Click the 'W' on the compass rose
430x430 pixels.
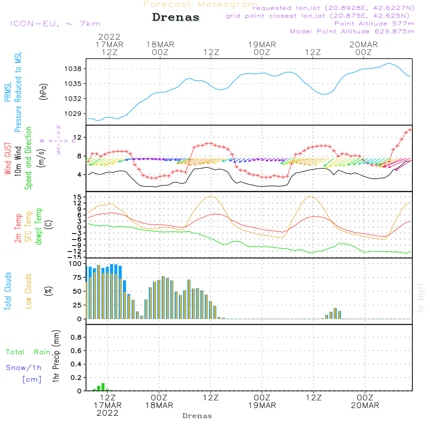42,141
